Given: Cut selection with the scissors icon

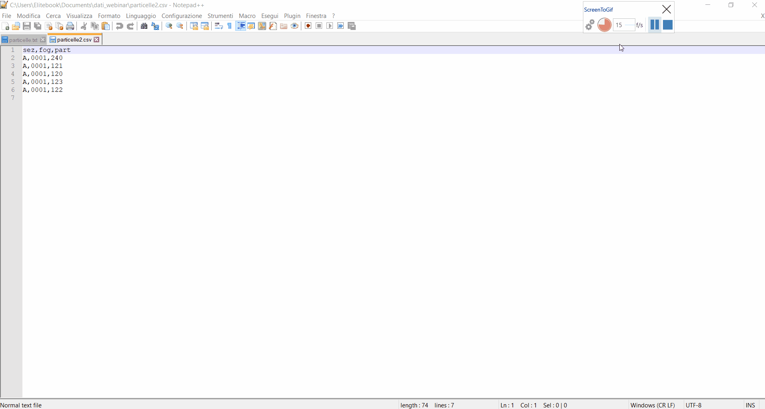Looking at the screenshot, I should pyautogui.click(x=84, y=26).
